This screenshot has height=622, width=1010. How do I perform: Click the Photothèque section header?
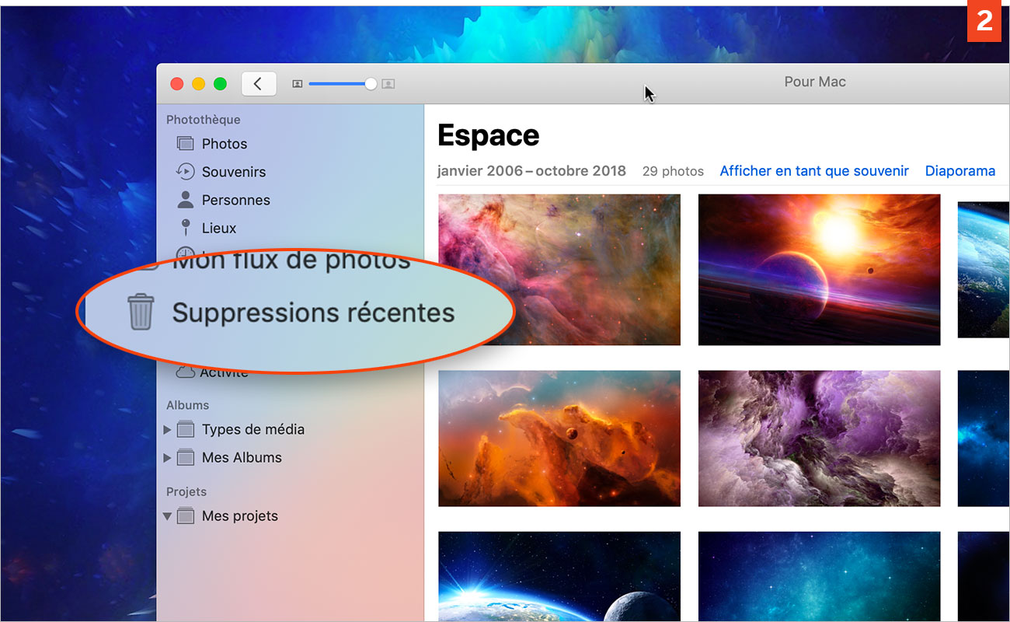click(x=204, y=120)
